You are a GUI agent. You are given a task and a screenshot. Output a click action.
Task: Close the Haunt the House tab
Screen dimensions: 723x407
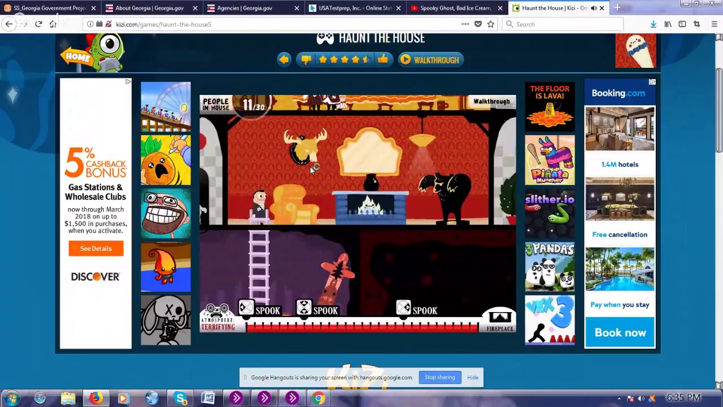[x=602, y=8]
